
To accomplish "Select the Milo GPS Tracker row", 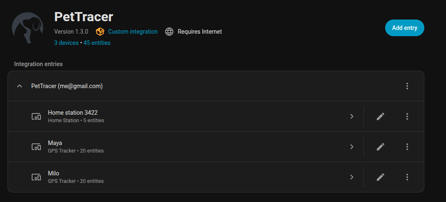I will pos(188,177).
